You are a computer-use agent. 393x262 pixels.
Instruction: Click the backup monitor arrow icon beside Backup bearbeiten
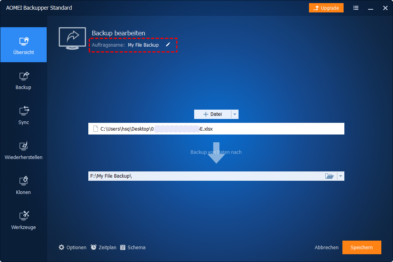pos(72,38)
